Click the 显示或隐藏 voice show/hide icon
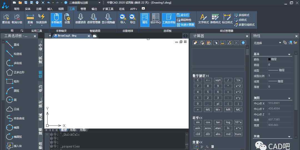This screenshot has height=150, width=300. [108, 19]
